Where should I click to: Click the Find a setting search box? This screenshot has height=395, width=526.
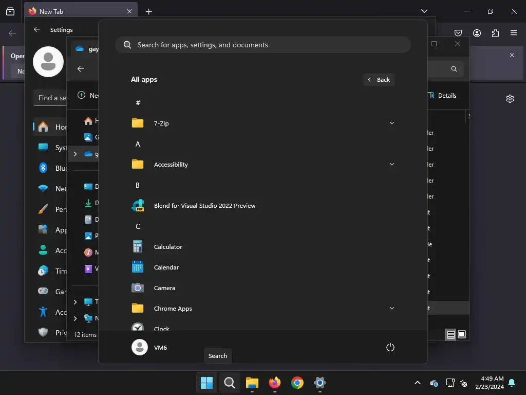50,98
